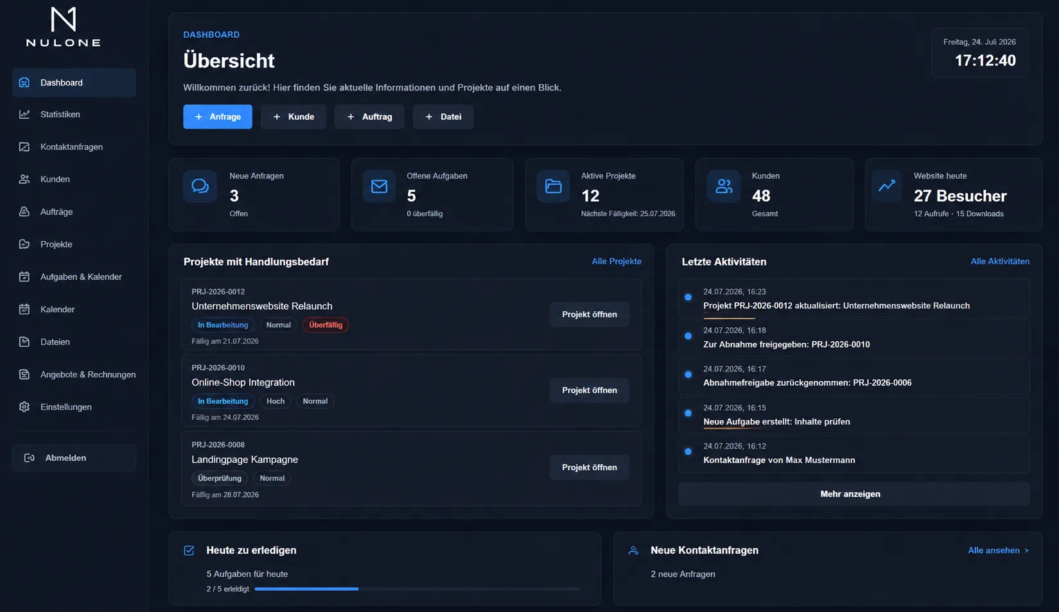Open the Aufträge sidebar entry
This screenshot has height=612, width=1059.
pos(74,212)
